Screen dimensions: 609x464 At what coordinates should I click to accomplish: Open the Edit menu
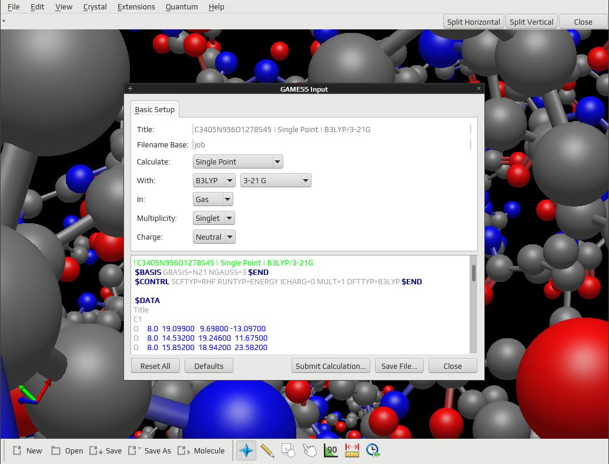click(37, 7)
